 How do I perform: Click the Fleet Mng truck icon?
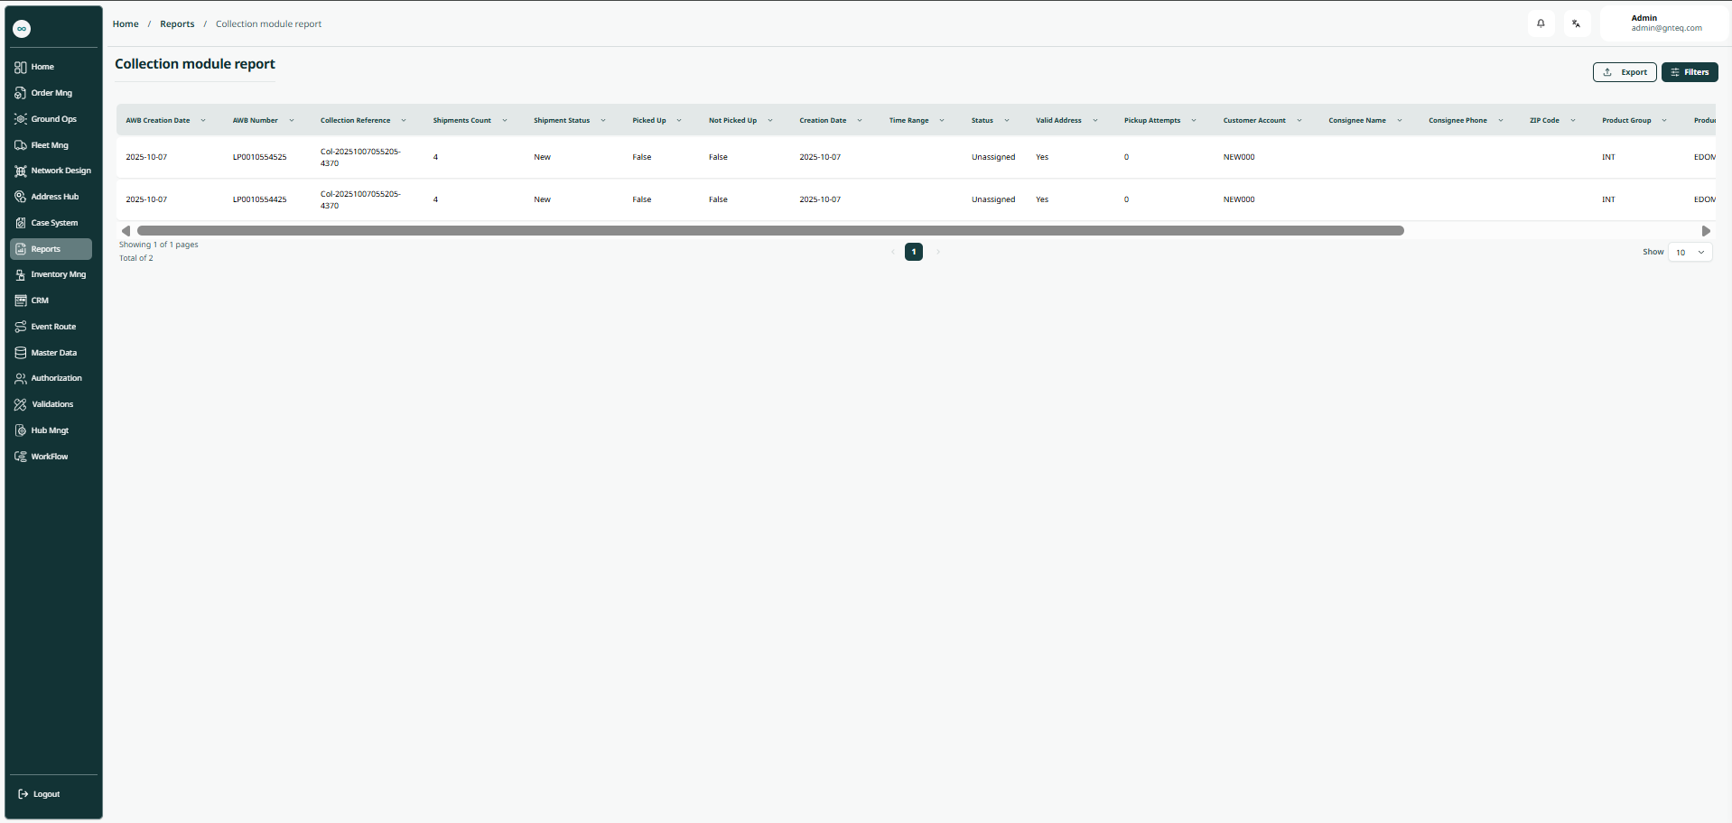point(21,145)
